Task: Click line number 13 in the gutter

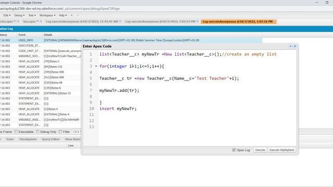Action: [92, 127]
